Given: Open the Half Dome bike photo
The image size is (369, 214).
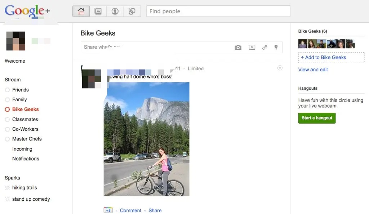Looking at the screenshot, I should (x=146, y=139).
